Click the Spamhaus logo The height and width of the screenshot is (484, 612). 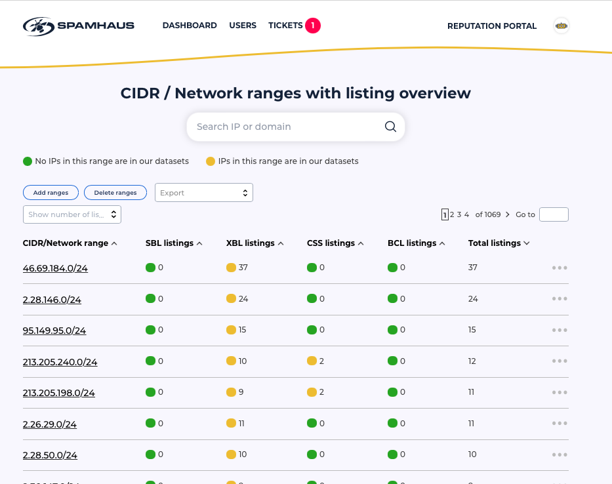(x=79, y=26)
